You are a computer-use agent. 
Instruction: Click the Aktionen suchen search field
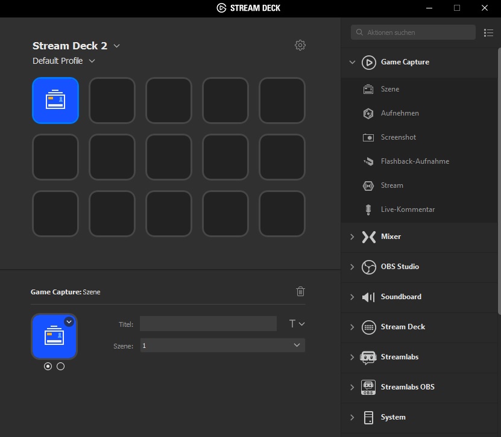[x=413, y=33]
